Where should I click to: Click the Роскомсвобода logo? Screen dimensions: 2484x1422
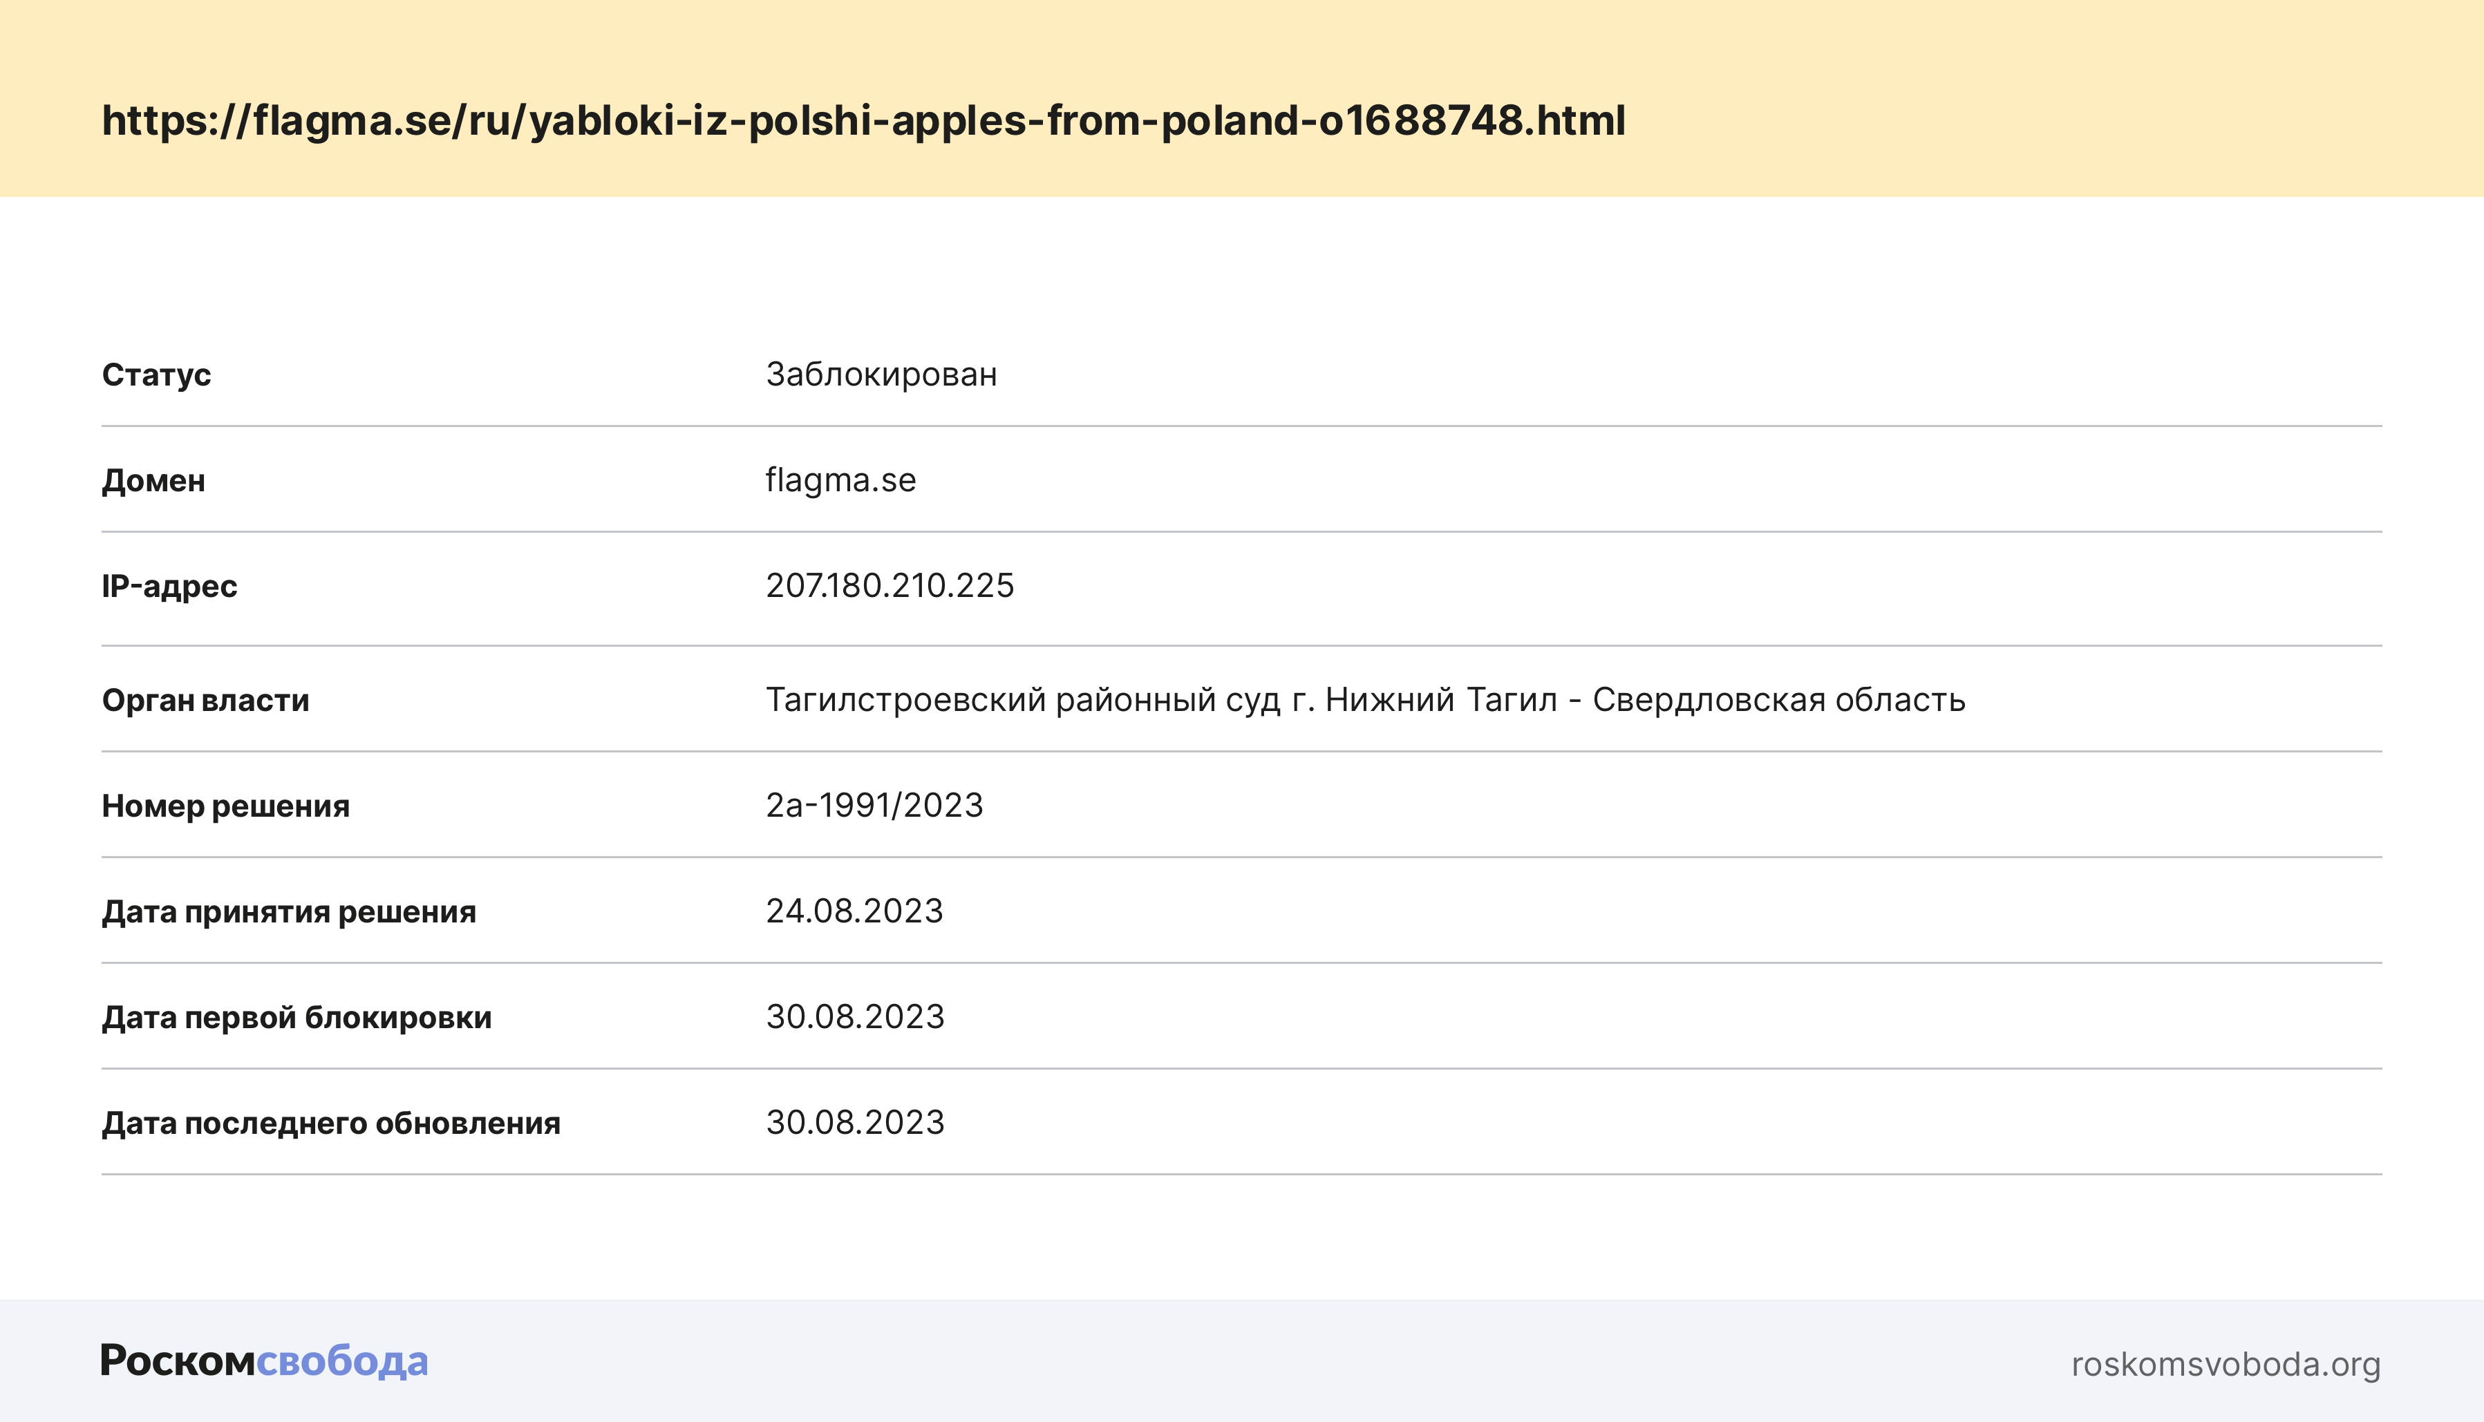[264, 1361]
